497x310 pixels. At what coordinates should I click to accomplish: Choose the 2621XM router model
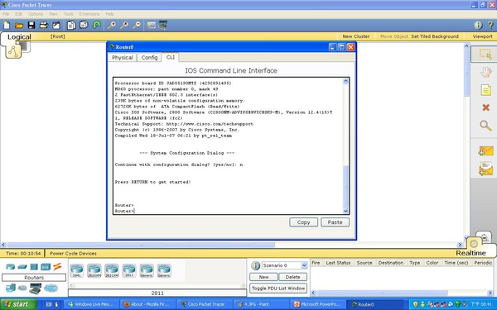click(x=112, y=271)
